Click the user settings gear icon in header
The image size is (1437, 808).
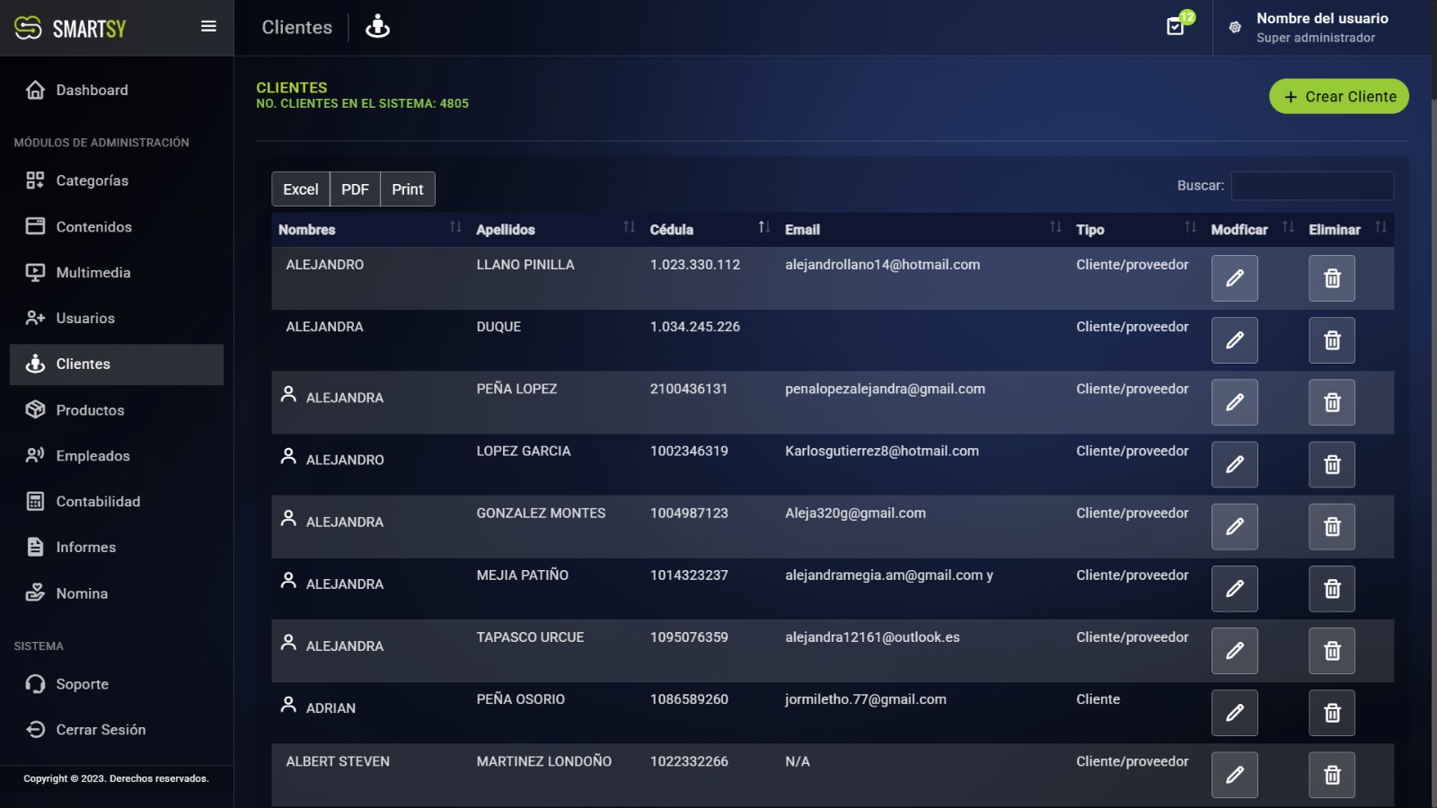[x=1235, y=27]
